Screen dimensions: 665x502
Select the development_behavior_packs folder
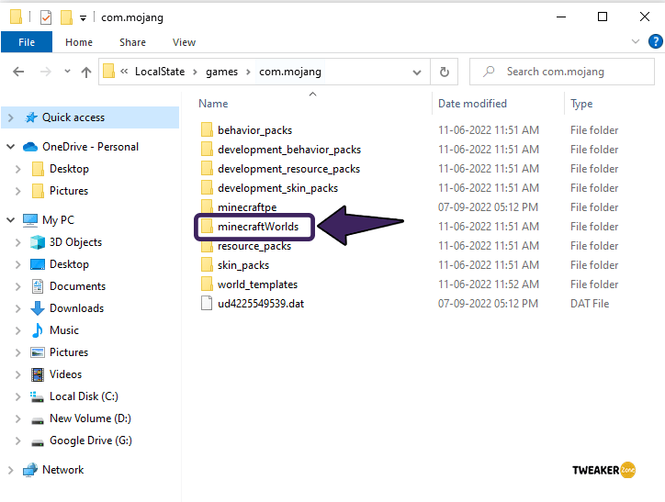pyautogui.click(x=289, y=150)
